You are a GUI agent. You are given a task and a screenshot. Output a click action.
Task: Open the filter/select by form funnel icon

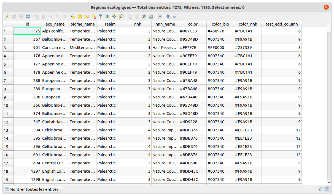101,16
